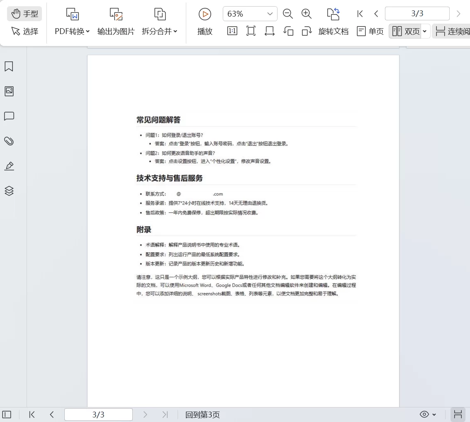This screenshot has width=470, height=422.
Task: Click the bottom page number input field
Action: [98, 414]
